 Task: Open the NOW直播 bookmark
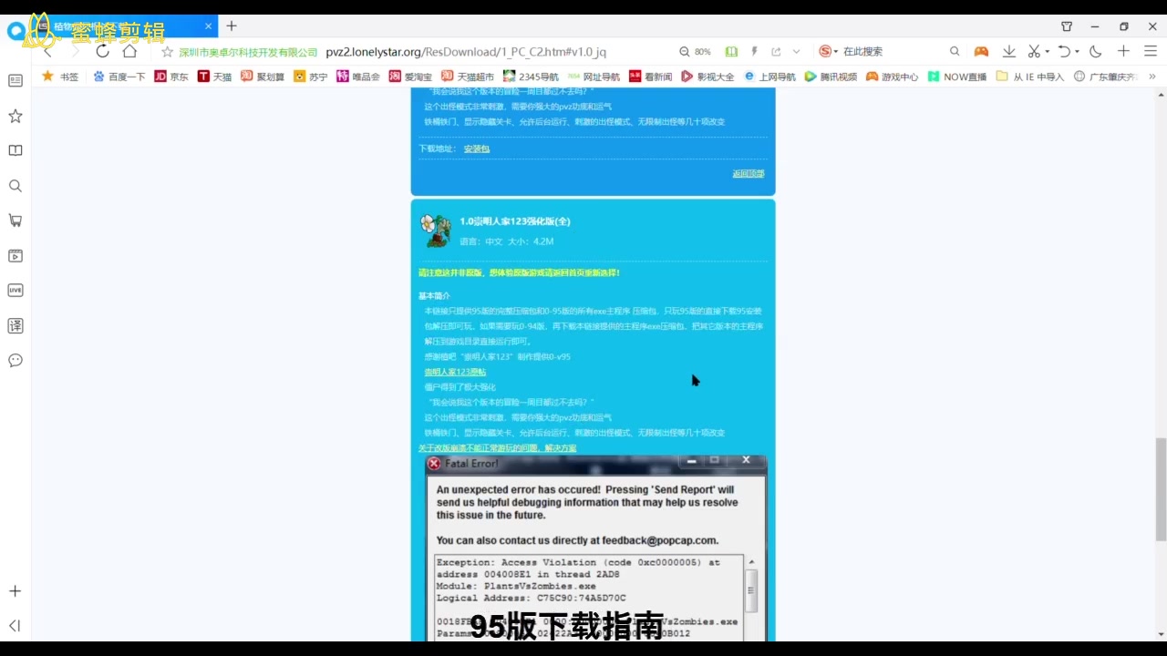(x=957, y=77)
